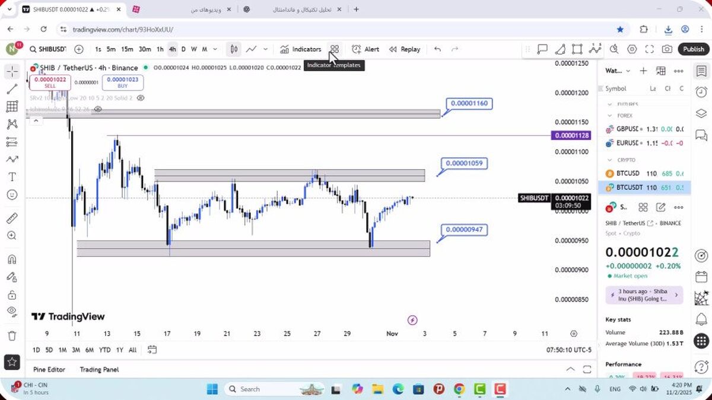Image resolution: width=712 pixels, height=400 pixels.
Task: Open the quick search magnifier icon
Action: 614,49
